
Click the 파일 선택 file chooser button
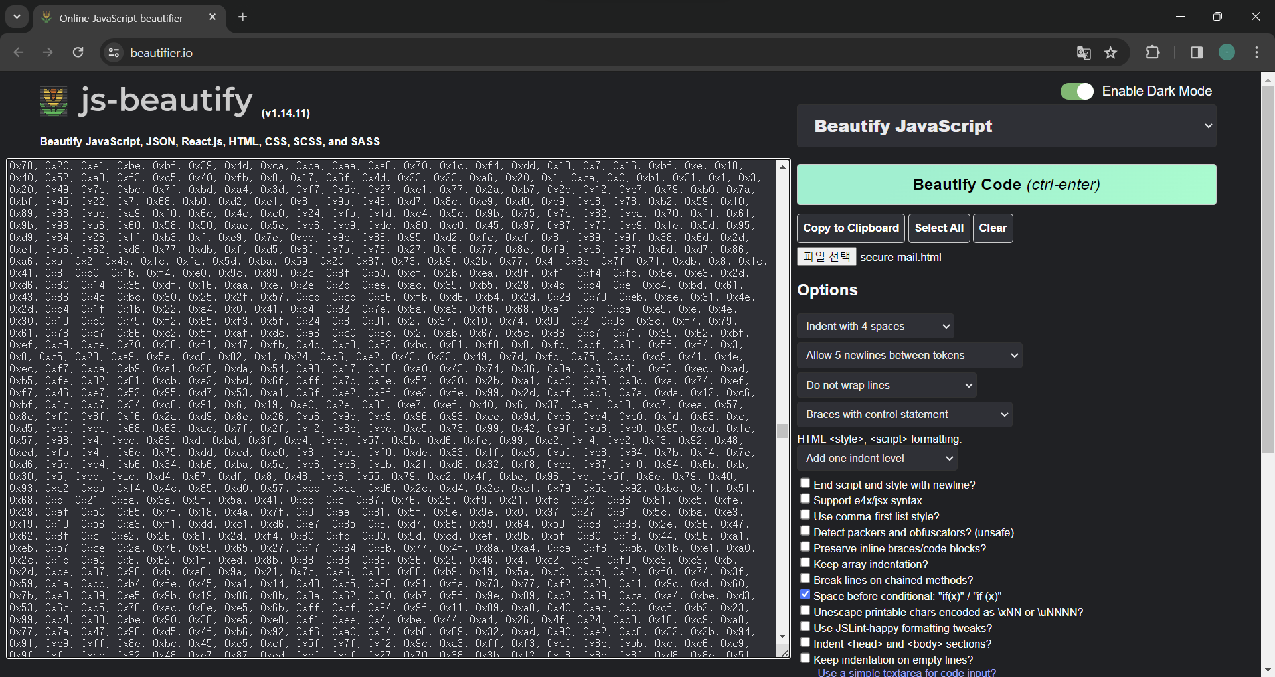click(x=827, y=257)
